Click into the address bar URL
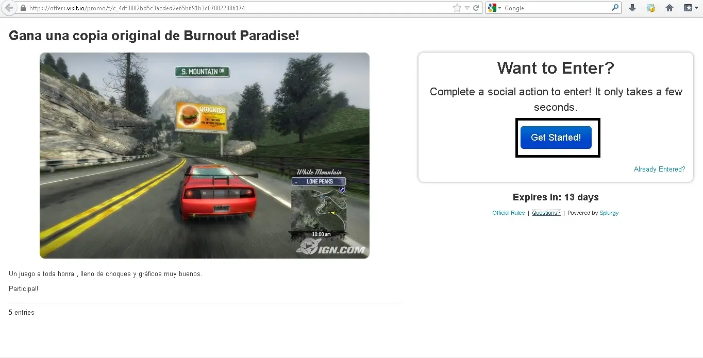Image resolution: width=703 pixels, height=358 pixels. coord(137,8)
